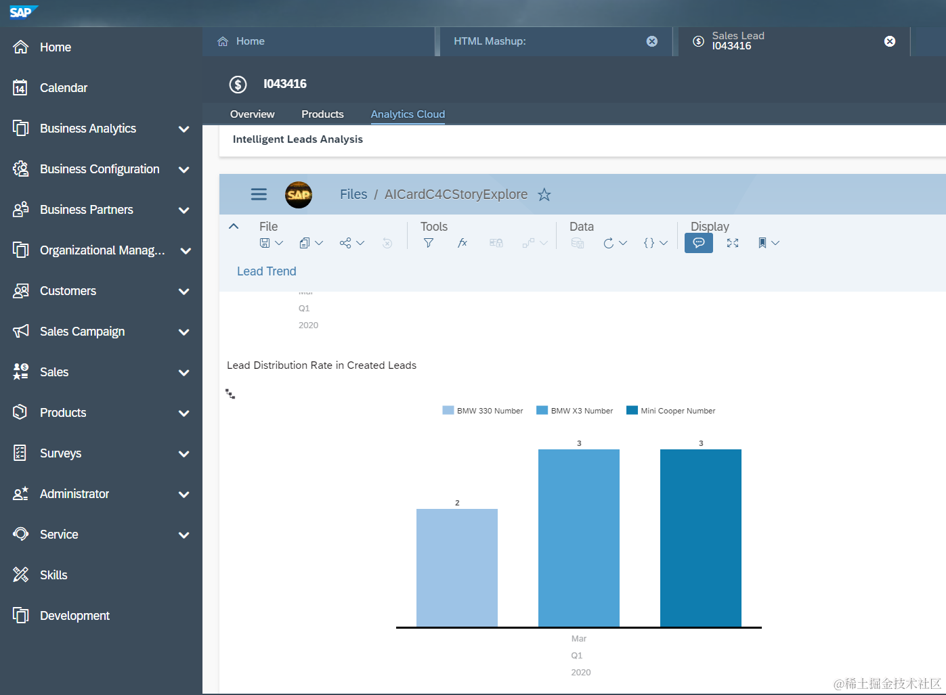Screen dimensions: 946x695
Task: Expand the Business Configuration chevron
Action: (184, 169)
